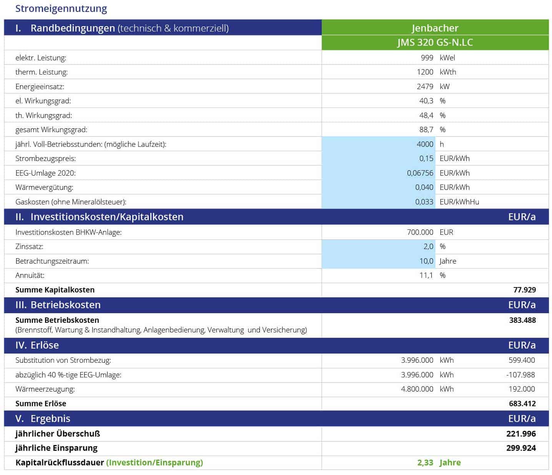Click the blue 2,0 interest rate field
The height and width of the screenshot is (475, 552).
(x=379, y=246)
